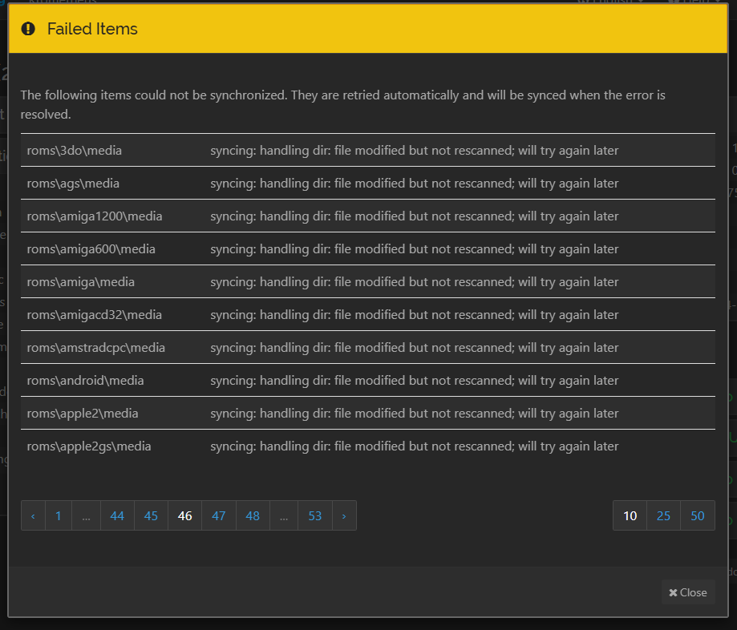Show 25 items per page

(x=663, y=515)
